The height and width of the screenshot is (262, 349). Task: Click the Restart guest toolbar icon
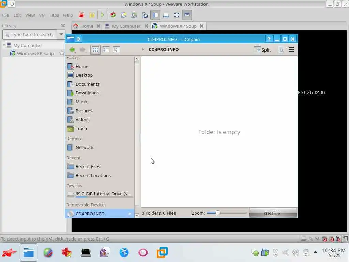tap(113, 15)
